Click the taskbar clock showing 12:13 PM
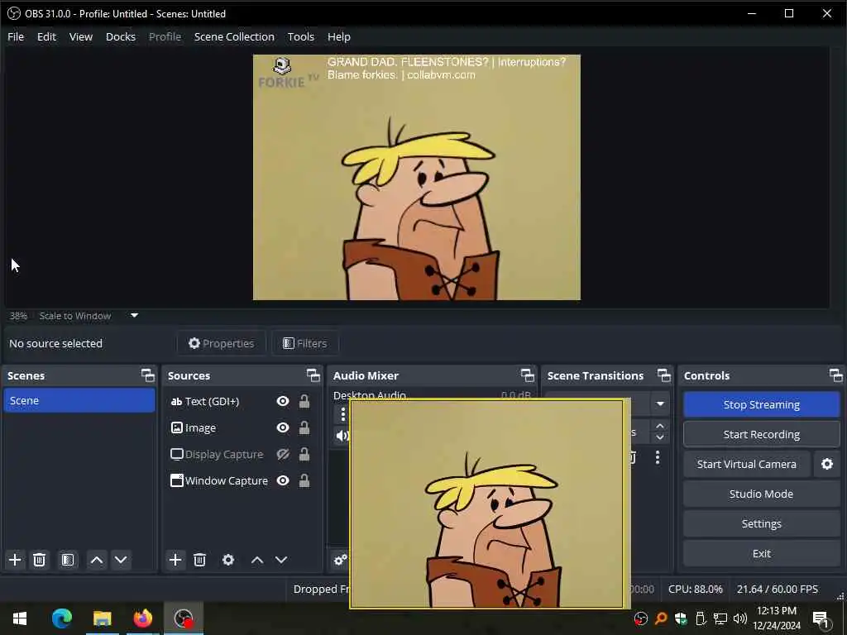Image resolution: width=847 pixels, height=635 pixels. pos(777,618)
